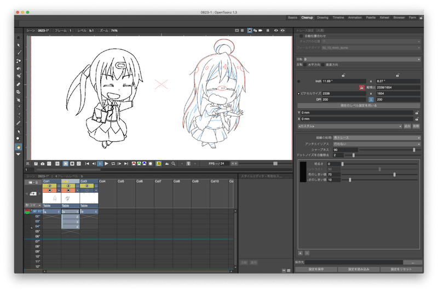Select the Hand pan tool

coord(19,147)
